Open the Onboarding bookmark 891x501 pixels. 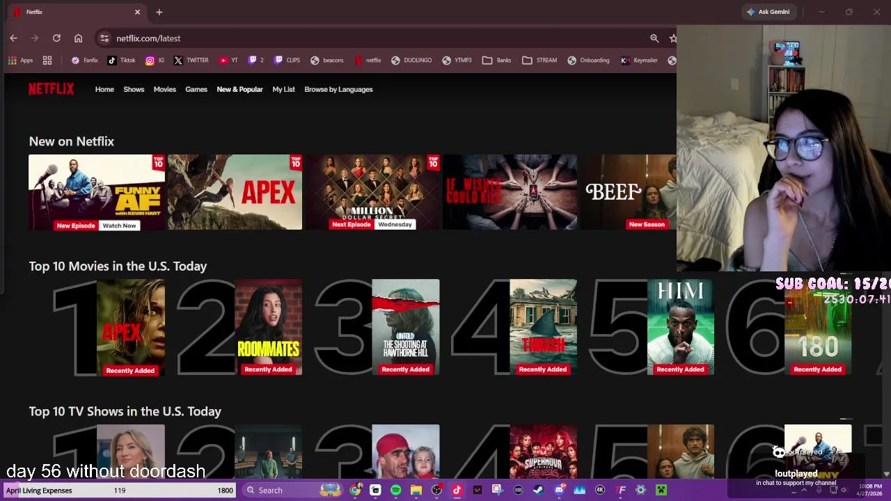tap(588, 61)
